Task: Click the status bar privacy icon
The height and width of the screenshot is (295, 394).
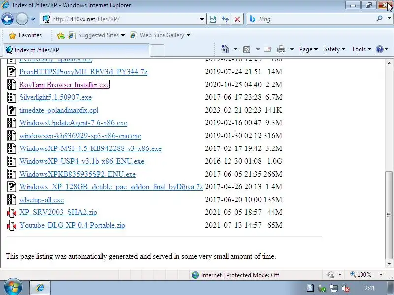Action: point(330,275)
